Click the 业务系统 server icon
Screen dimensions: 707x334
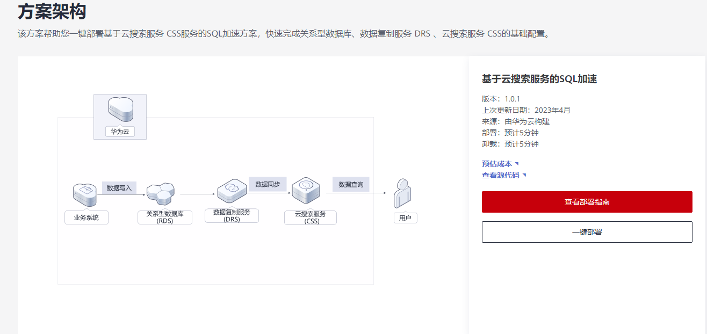(85, 195)
